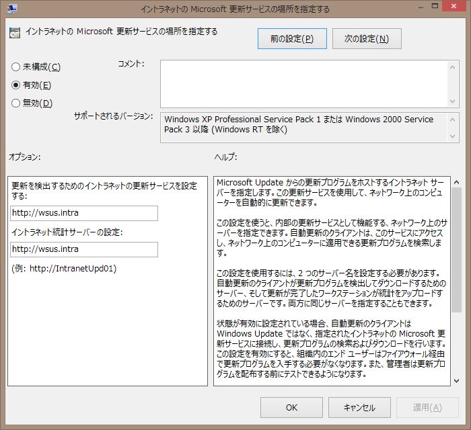471x430 pixels.
Task: Click the イントラネット統計サーバーの設定 label
Action: coord(67,232)
